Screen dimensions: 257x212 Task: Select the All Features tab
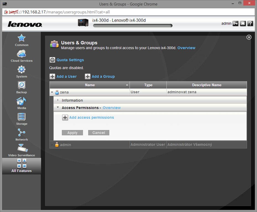click(x=22, y=166)
